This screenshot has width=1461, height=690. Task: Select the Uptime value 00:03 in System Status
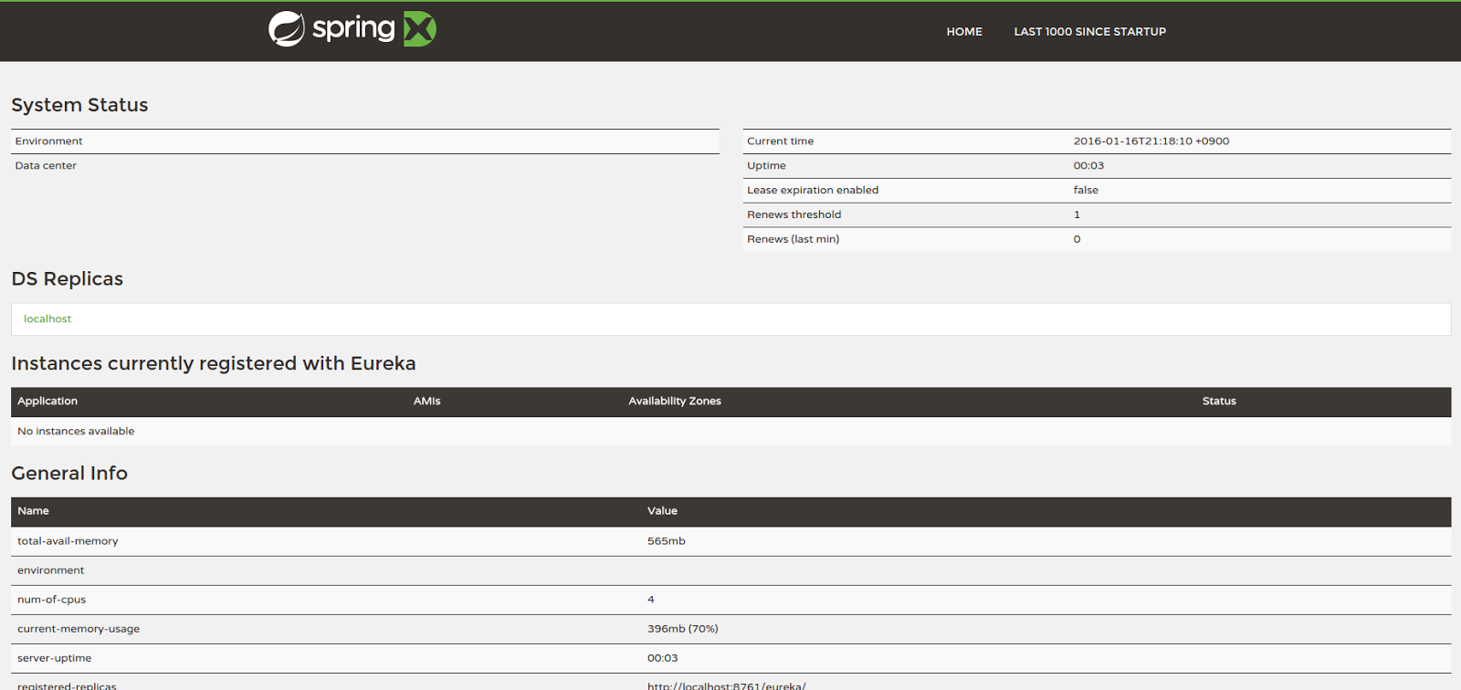(x=1088, y=165)
